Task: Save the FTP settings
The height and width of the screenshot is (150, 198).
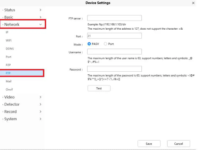Action: point(149,144)
